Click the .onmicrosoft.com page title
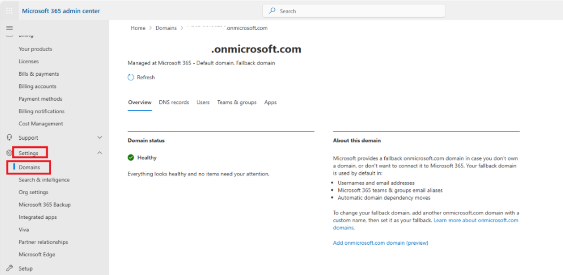563x275 pixels. click(x=256, y=49)
